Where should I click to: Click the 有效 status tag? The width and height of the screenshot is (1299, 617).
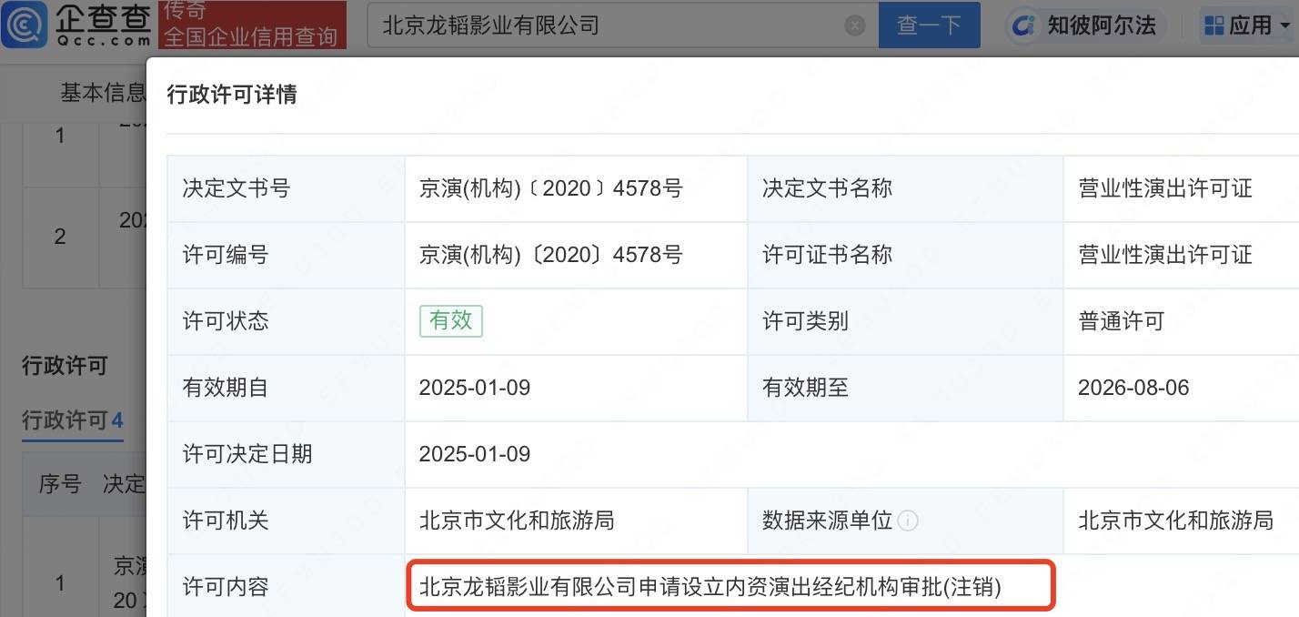[x=451, y=320]
